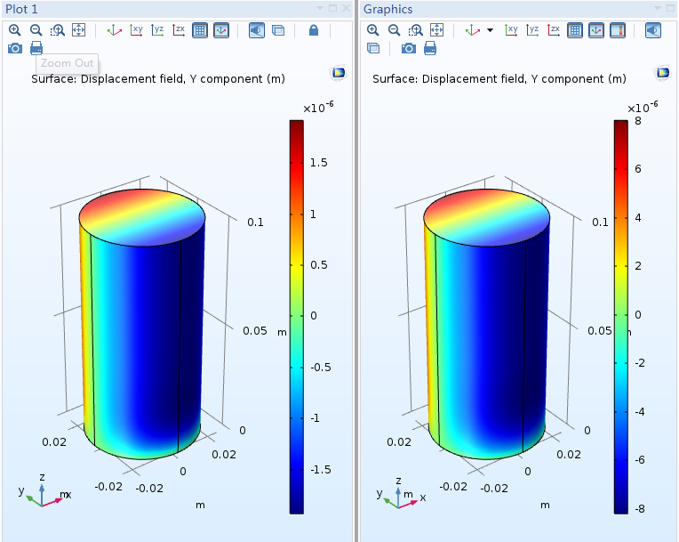Switch Graphics window to YZ view

(532, 29)
